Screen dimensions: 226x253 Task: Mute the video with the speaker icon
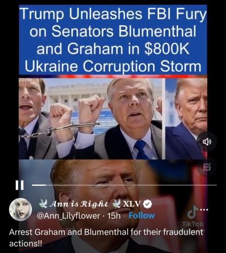tap(207, 142)
